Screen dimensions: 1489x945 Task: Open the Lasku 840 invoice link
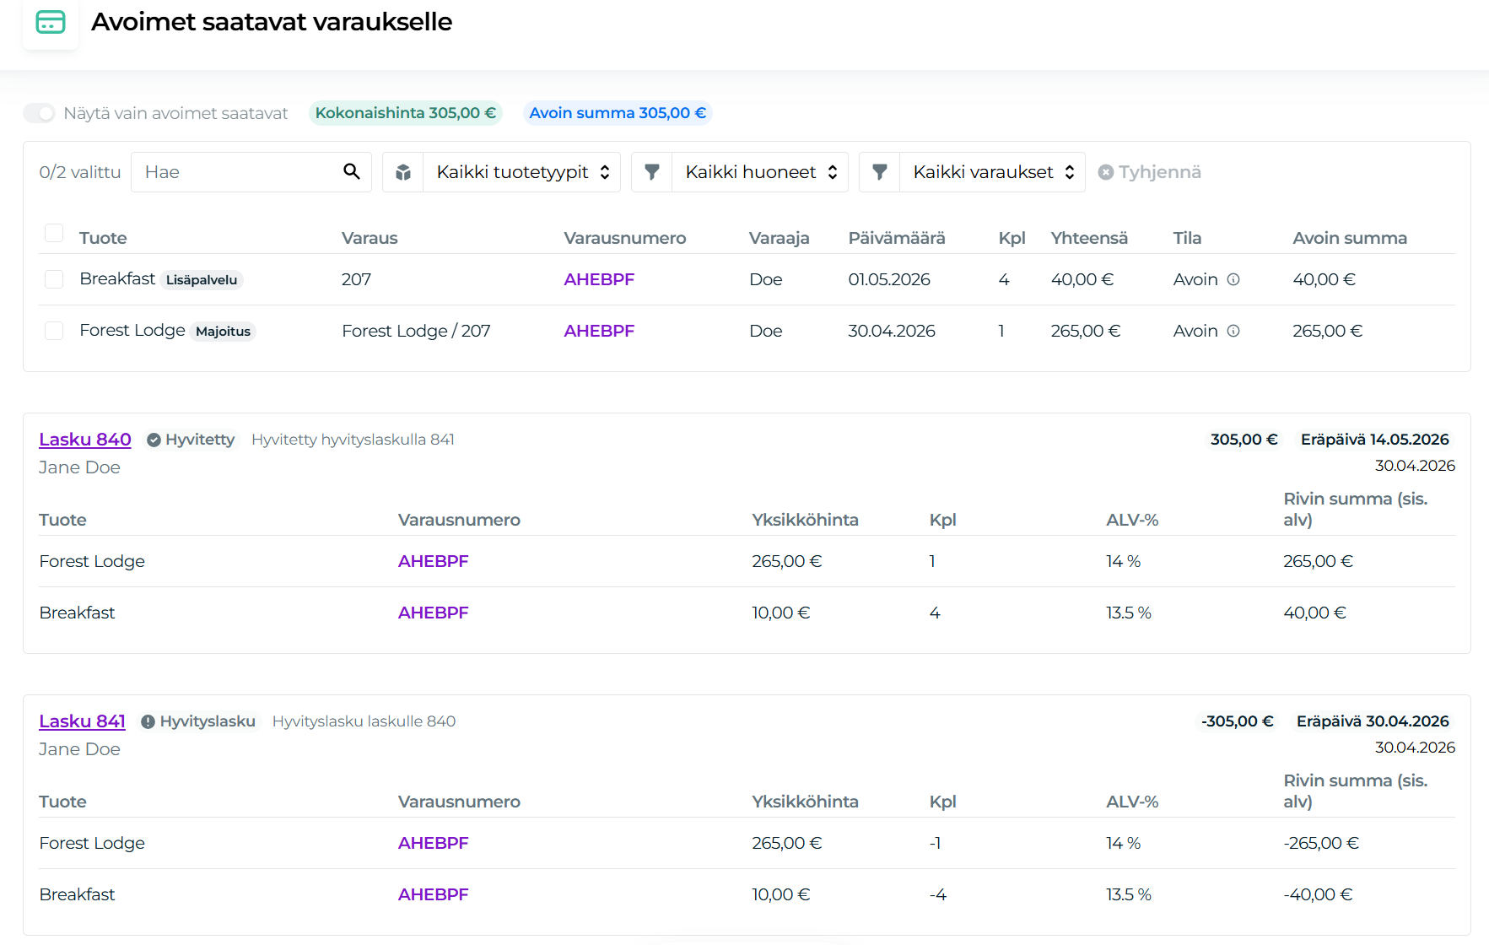click(x=85, y=440)
